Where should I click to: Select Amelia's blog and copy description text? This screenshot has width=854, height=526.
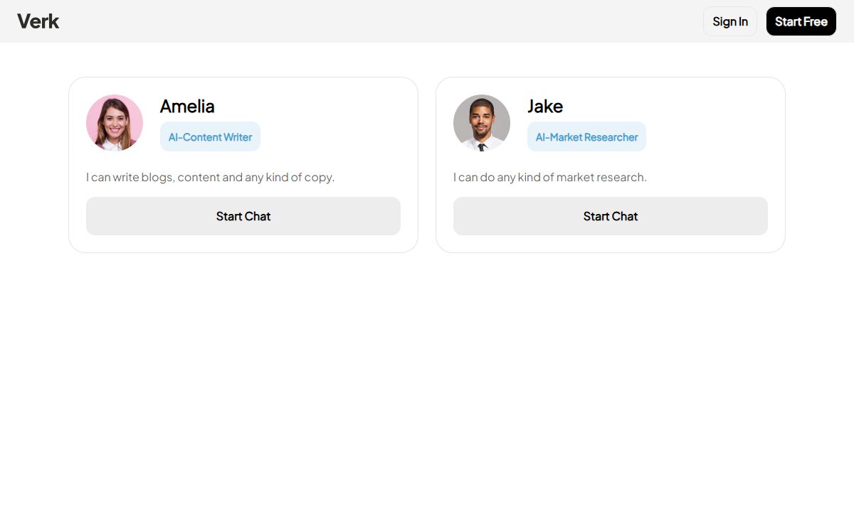[210, 177]
